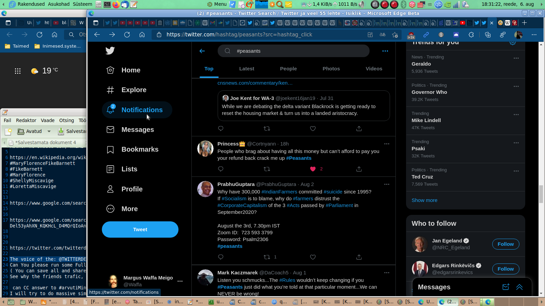Switch to the People tab

point(289,69)
